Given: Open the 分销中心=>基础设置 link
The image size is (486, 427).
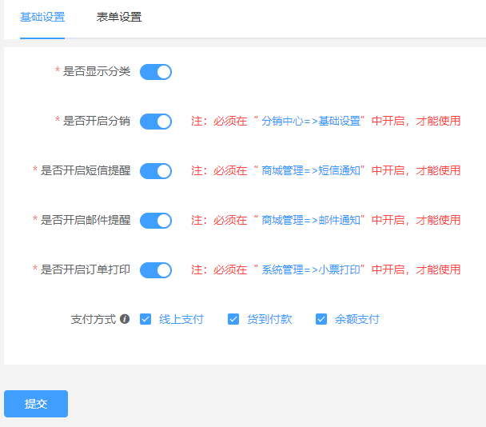Looking at the screenshot, I should pos(313,122).
